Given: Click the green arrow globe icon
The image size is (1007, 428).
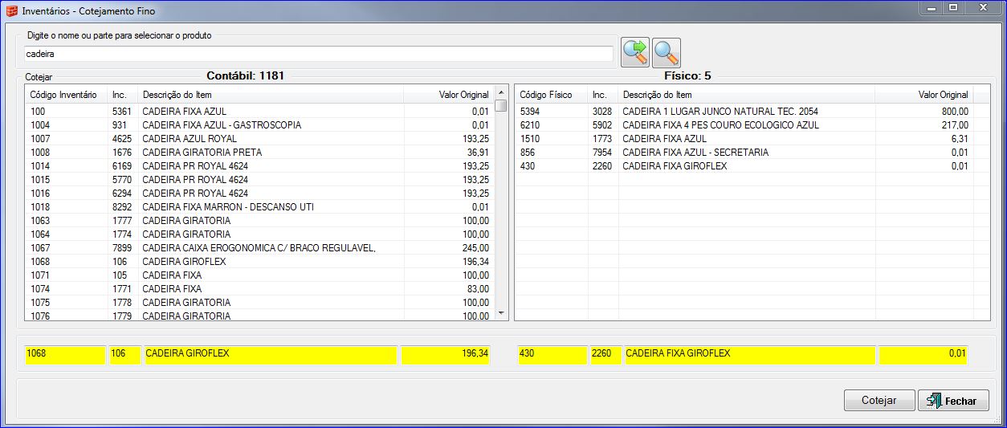Looking at the screenshot, I should pyautogui.click(x=635, y=53).
